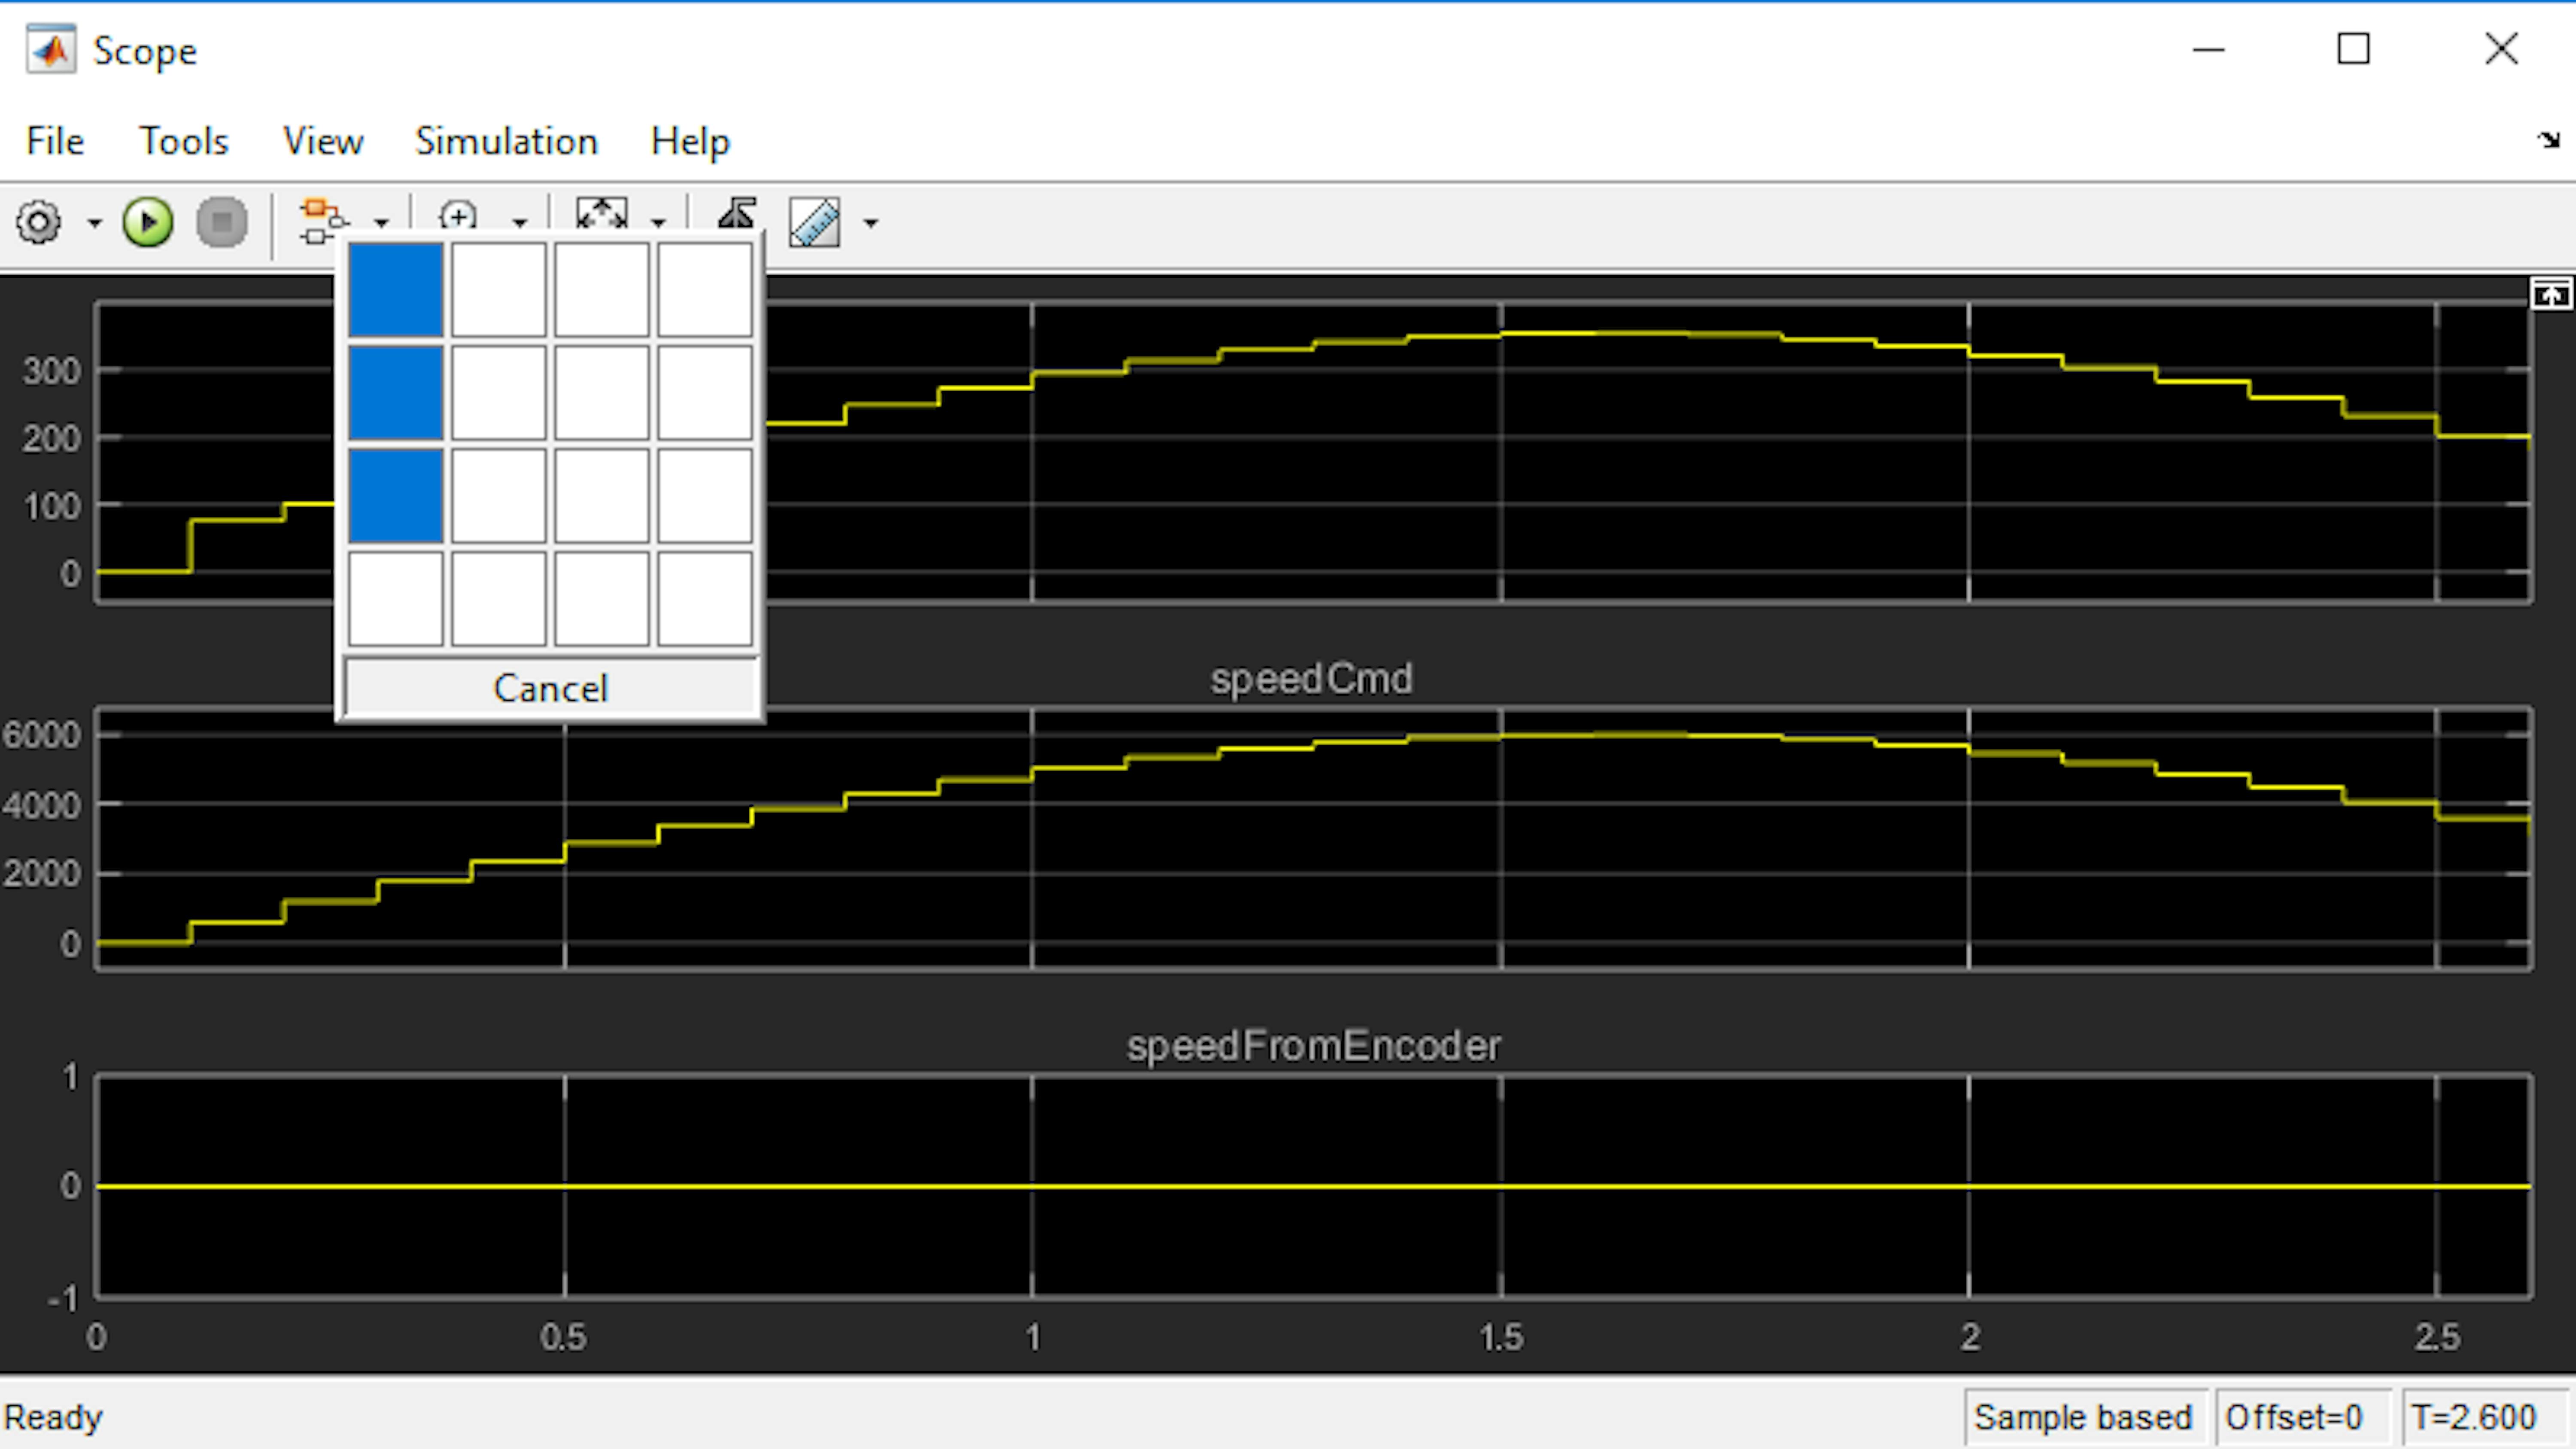The height and width of the screenshot is (1449, 2576).
Task: Click the grey Stop simulation button
Action: click(x=222, y=222)
